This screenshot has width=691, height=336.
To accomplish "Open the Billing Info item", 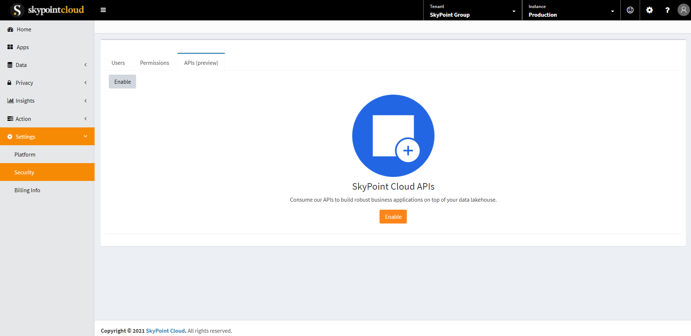I will coord(47,190).
